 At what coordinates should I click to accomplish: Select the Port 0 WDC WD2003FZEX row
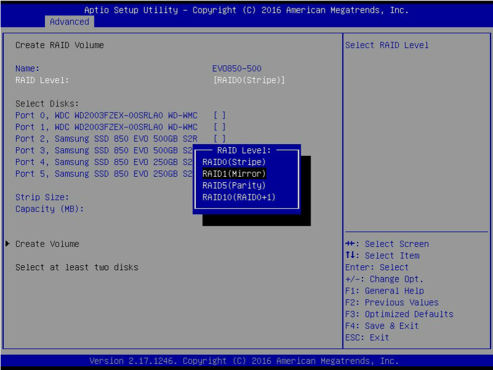(106, 115)
